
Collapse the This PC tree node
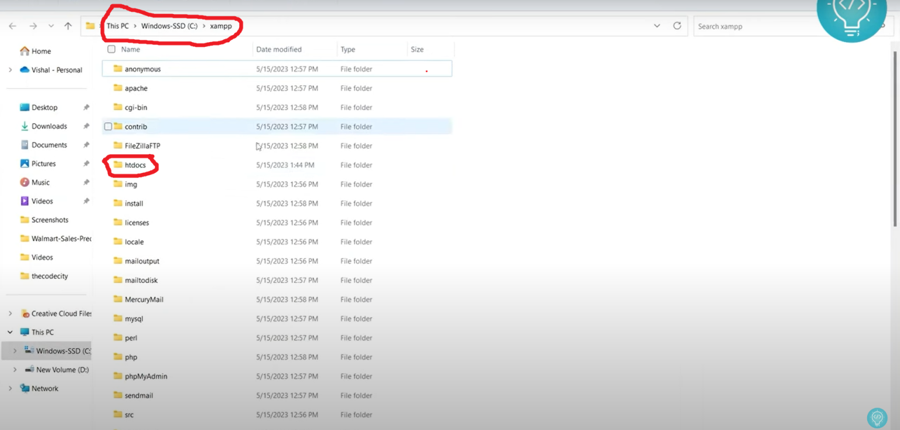pyautogui.click(x=10, y=332)
